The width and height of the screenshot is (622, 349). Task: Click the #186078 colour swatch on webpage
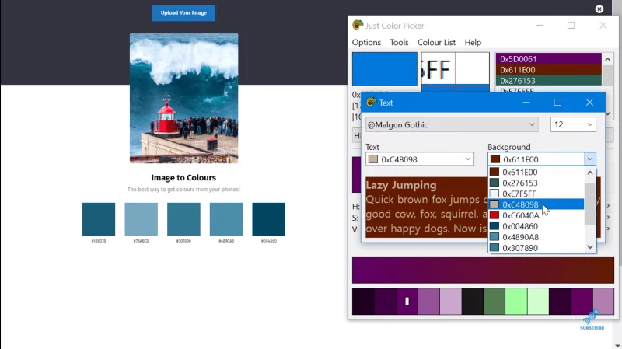click(x=99, y=219)
